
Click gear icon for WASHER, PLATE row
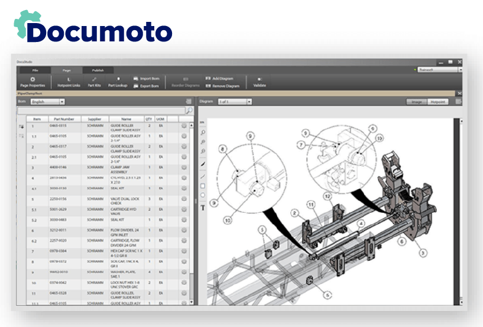click(184, 272)
